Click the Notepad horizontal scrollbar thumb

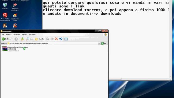coord(115,79)
